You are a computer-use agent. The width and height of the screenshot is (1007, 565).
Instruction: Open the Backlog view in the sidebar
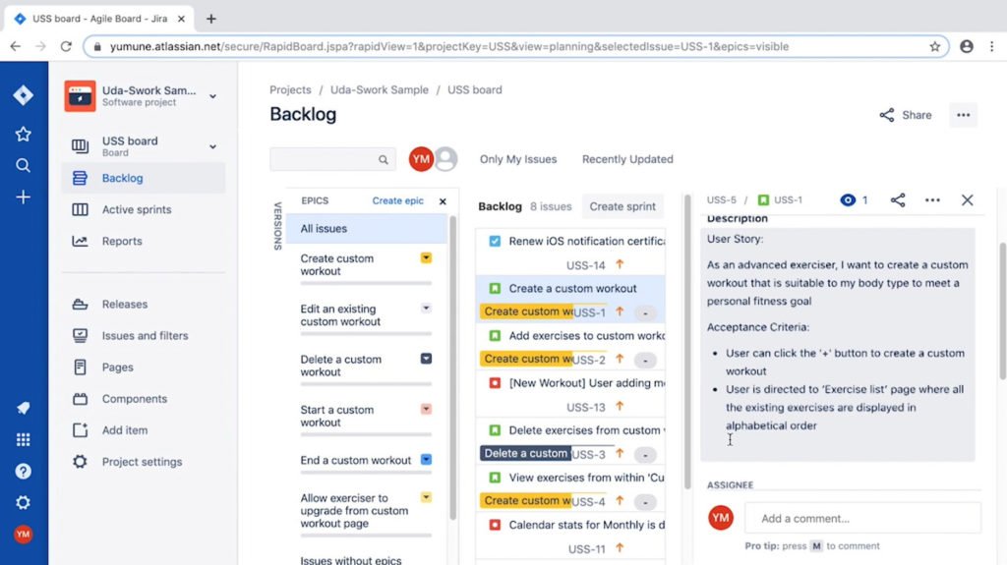click(144, 178)
